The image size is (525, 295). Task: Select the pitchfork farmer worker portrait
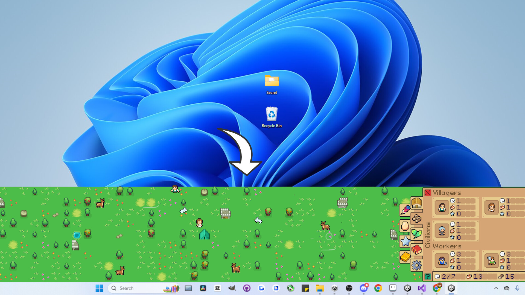pyautogui.click(x=491, y=261)
